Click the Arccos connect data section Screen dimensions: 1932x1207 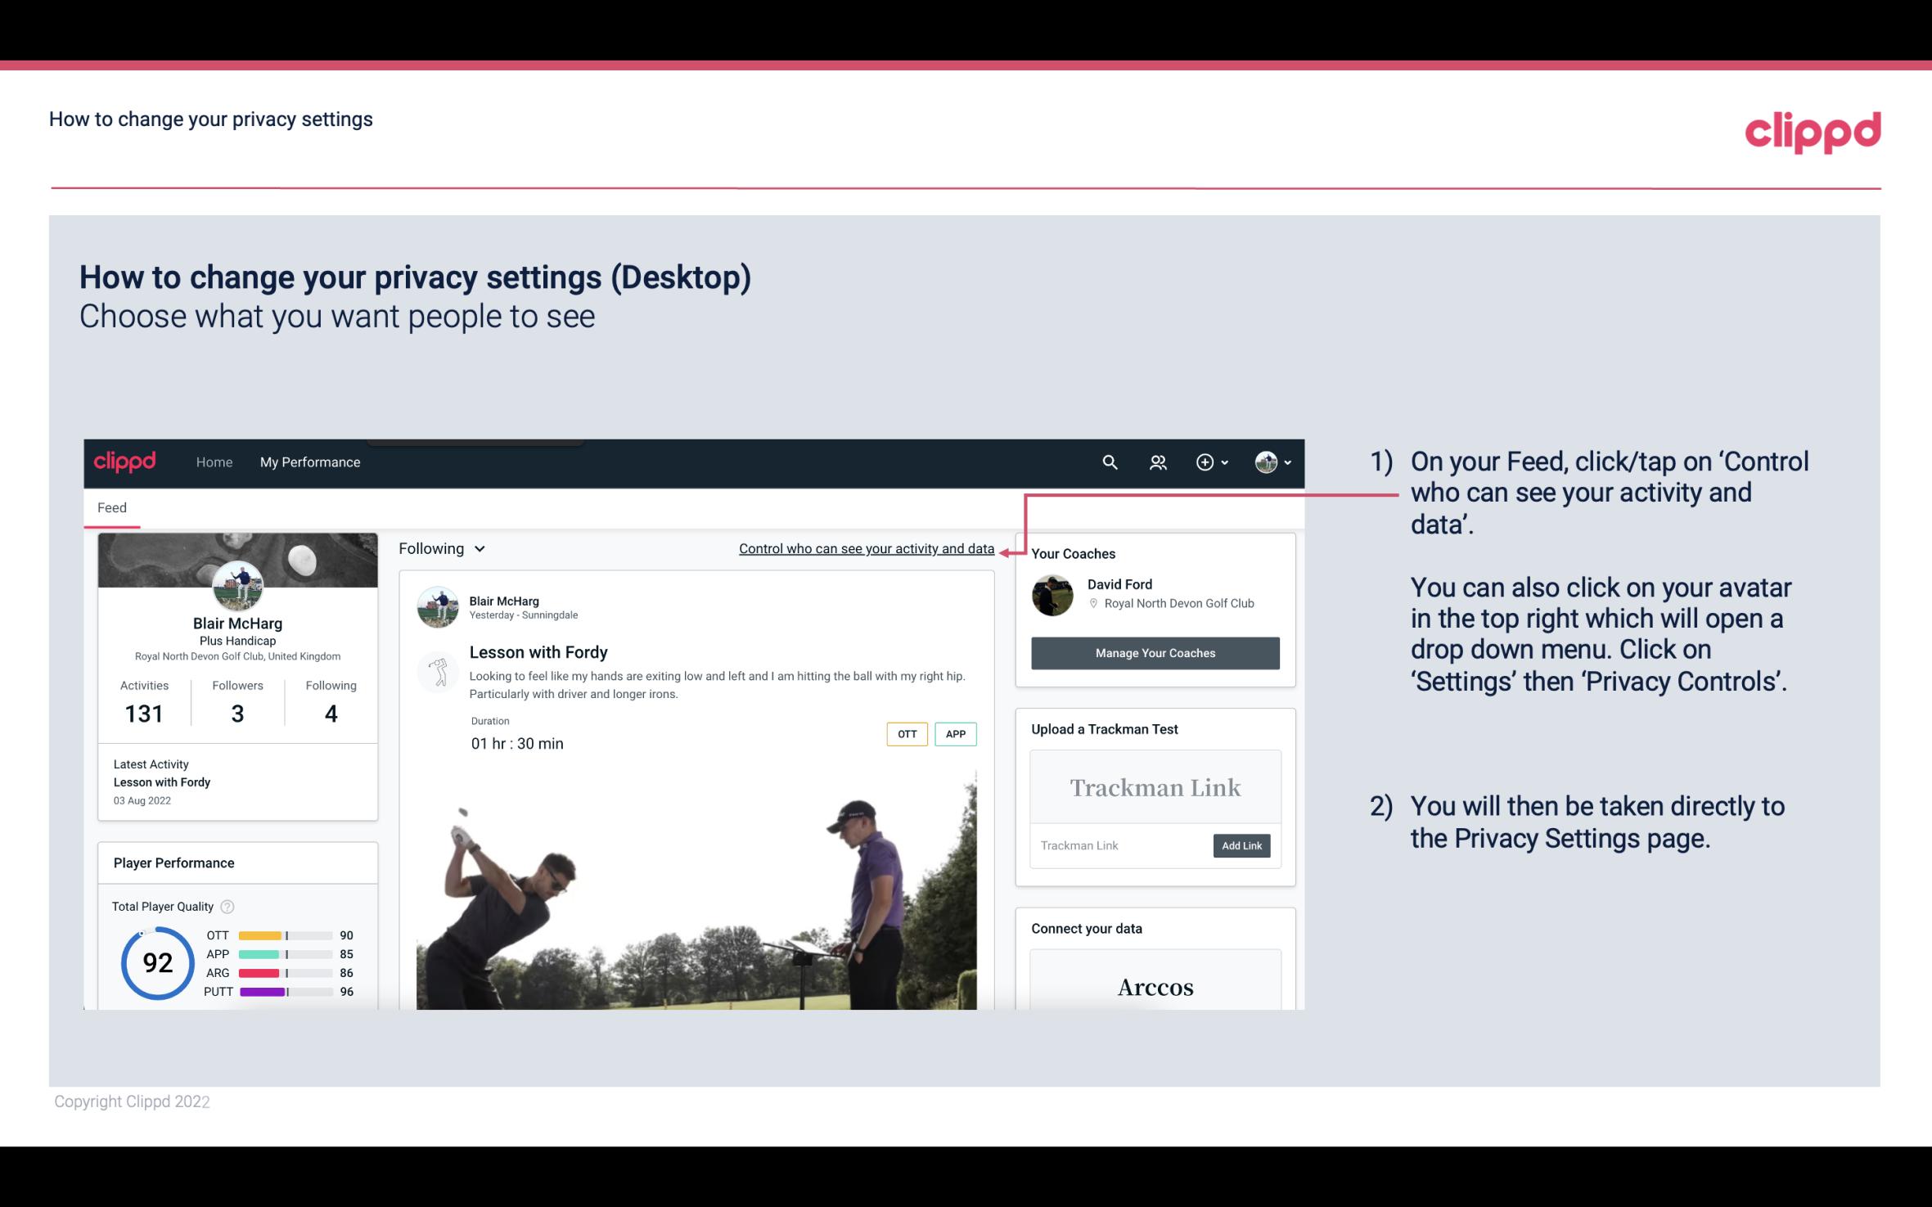point(1154,986)
